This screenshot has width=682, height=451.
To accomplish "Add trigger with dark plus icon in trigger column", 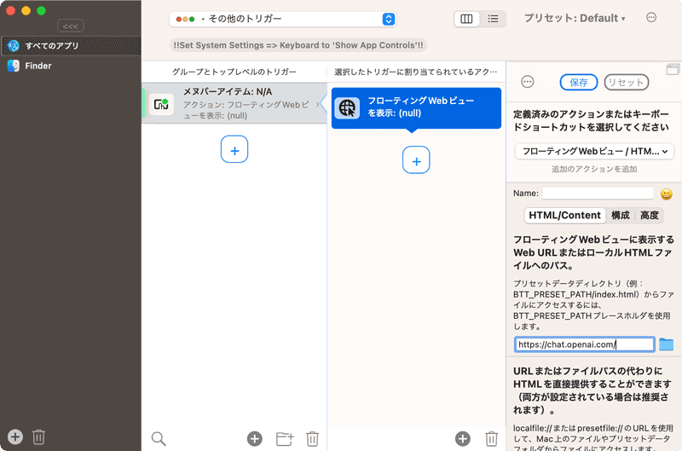I will coord(255,439).
